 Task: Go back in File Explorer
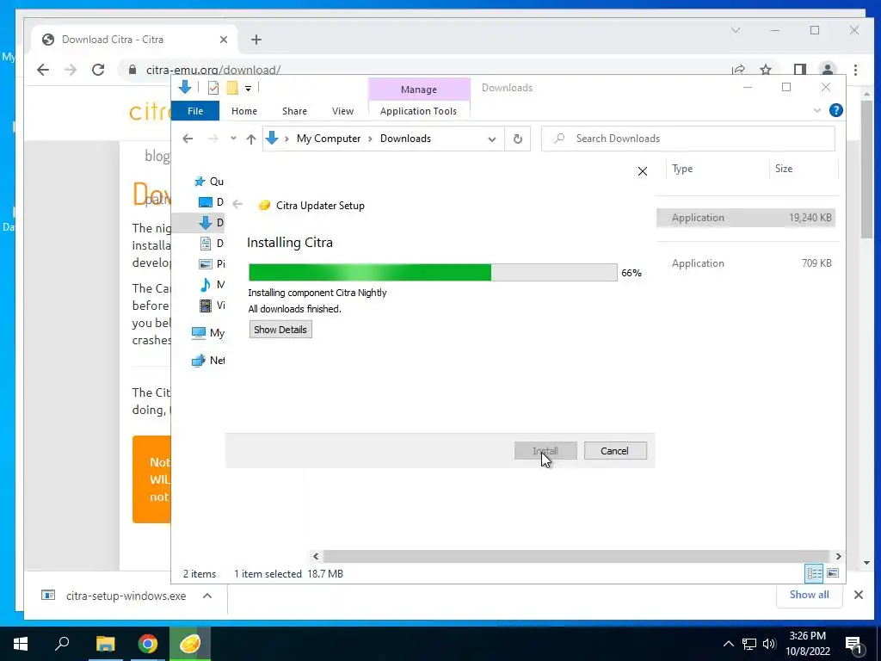[188, 139]
